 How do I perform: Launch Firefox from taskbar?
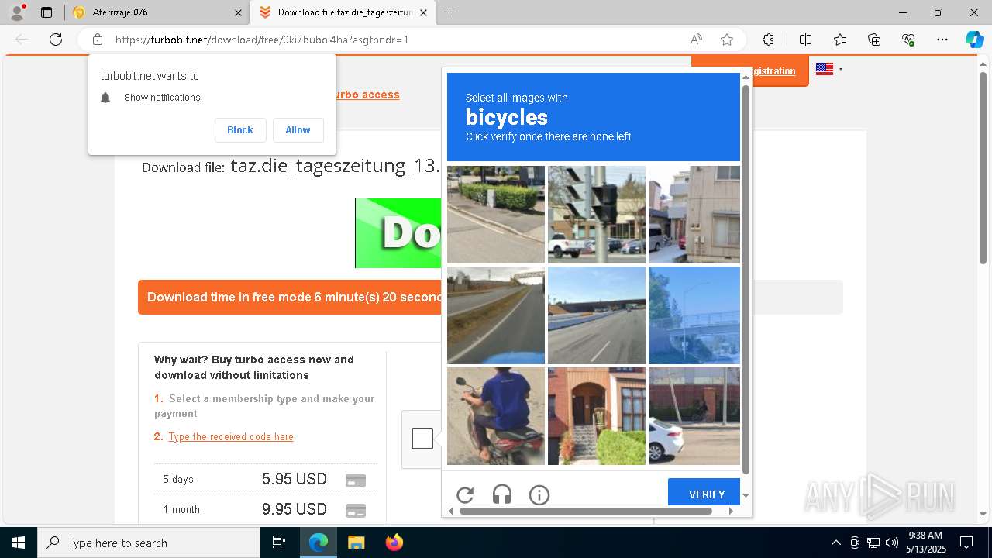tap(394, 542)
